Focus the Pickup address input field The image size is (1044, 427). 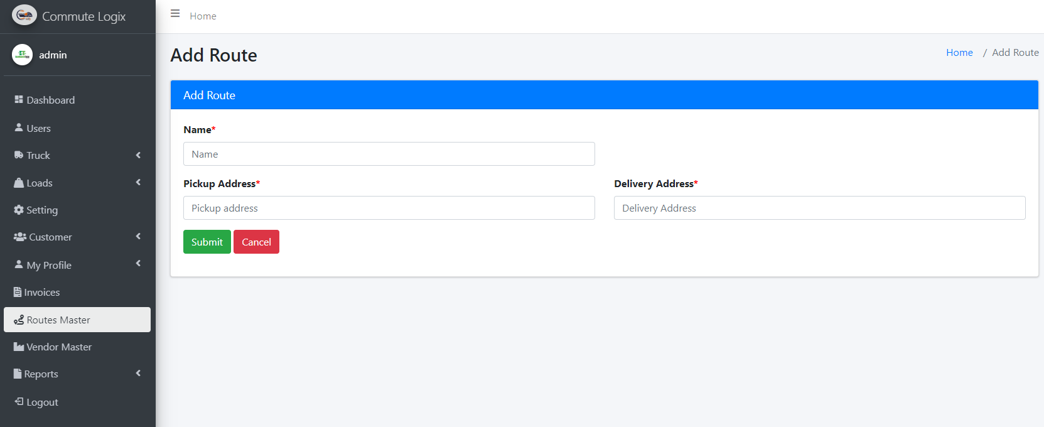tap(389, 208)
